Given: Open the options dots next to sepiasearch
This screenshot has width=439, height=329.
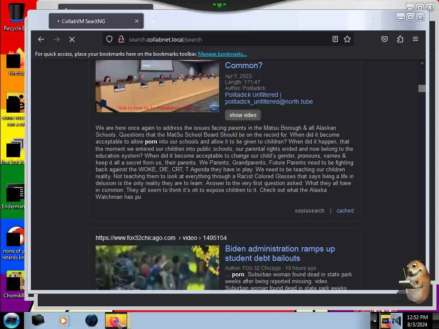Looking at the screenshot, I should coord(331,211).
